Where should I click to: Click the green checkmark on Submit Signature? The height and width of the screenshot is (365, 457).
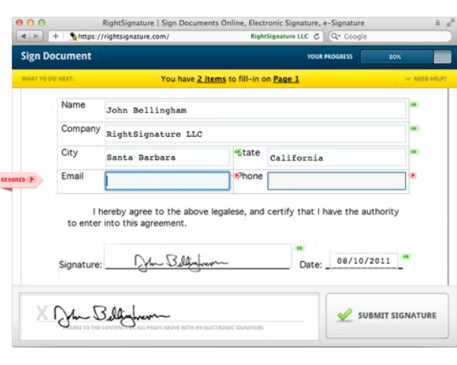point(345,315)
